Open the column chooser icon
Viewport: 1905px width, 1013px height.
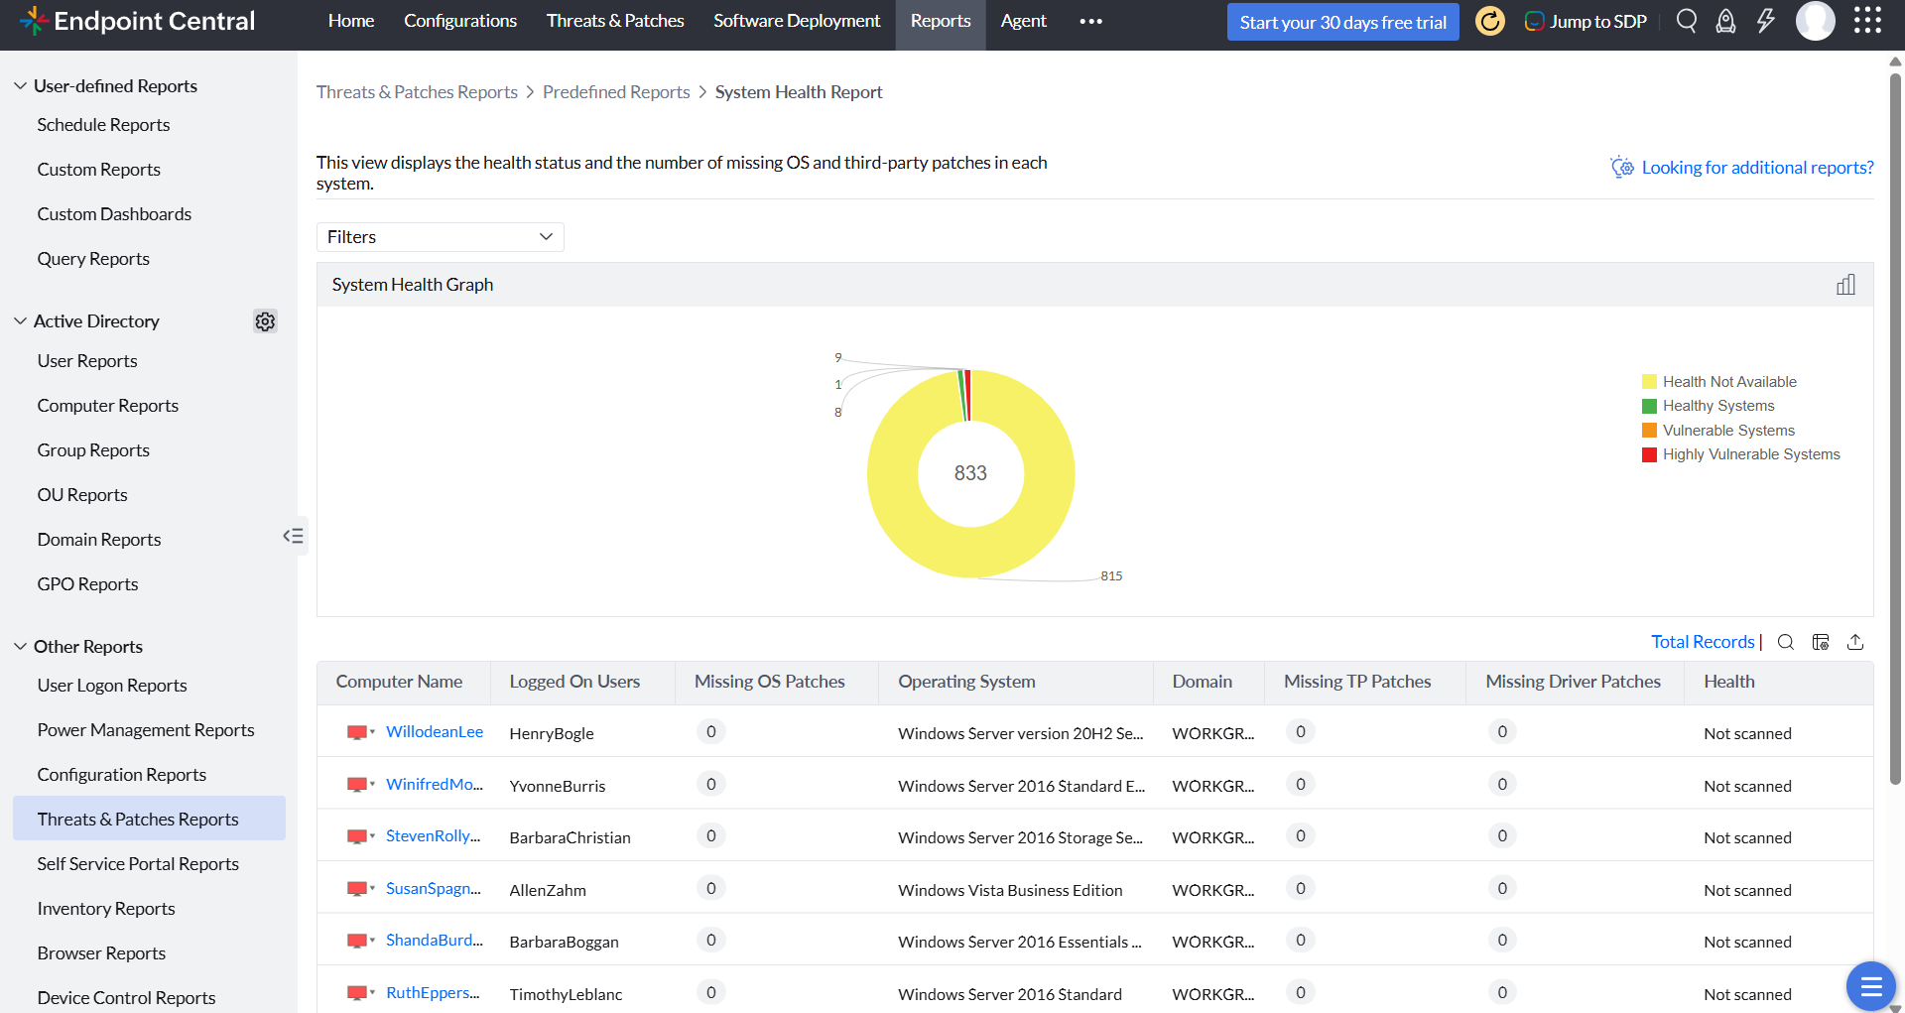point(1821,642)
